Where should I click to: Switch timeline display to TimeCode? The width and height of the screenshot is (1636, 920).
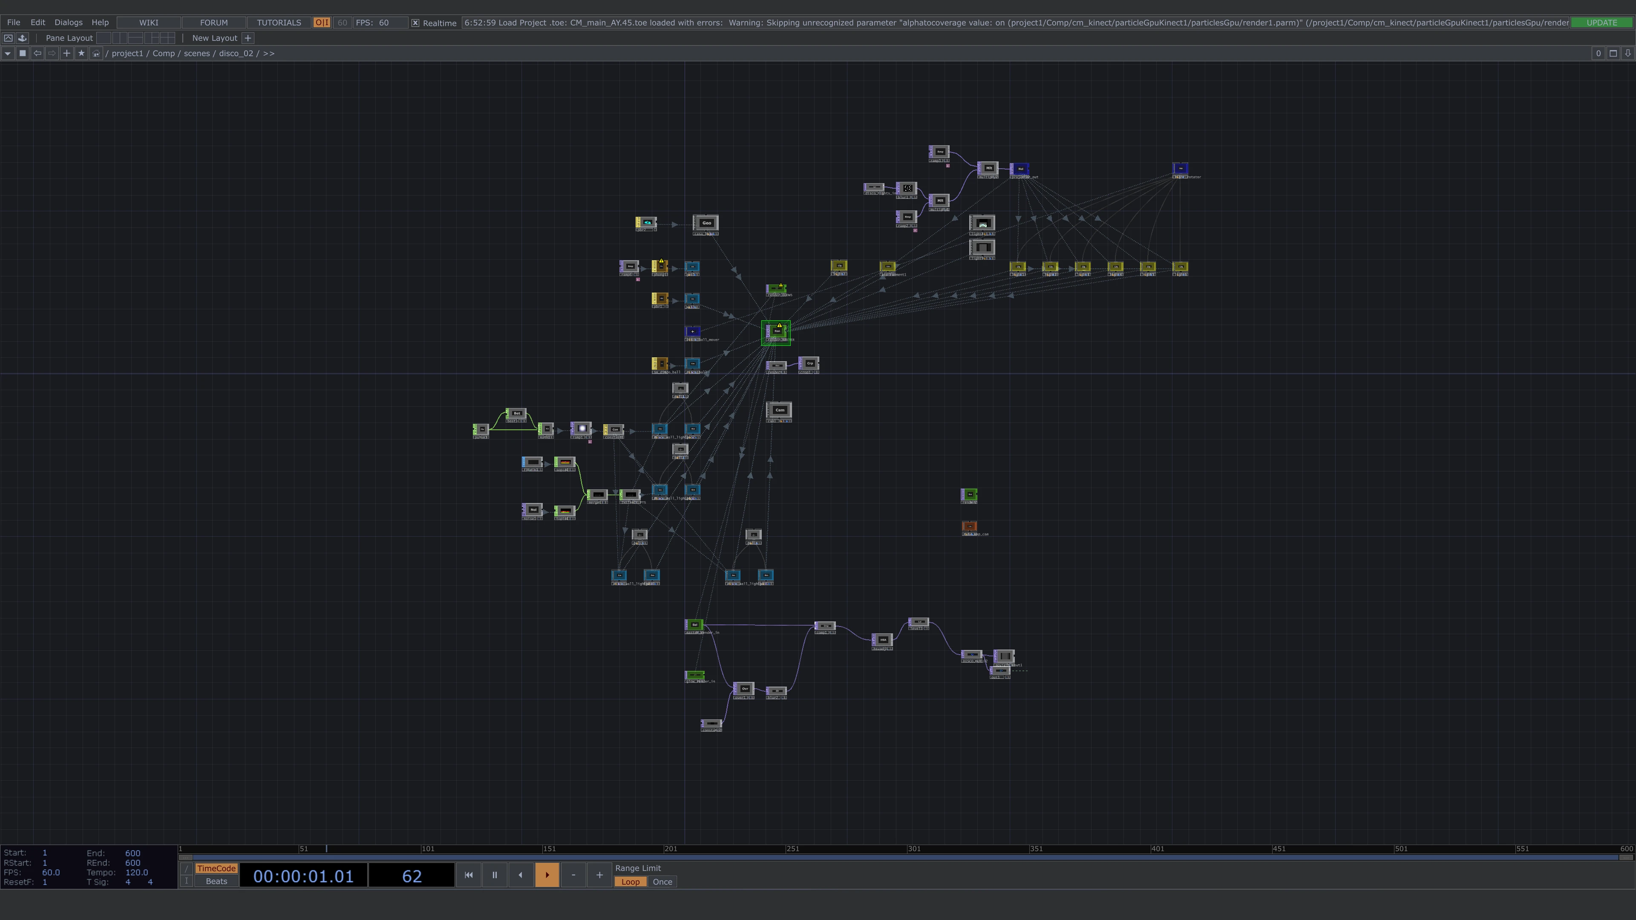pyautogui.click(x=216, y=868)
